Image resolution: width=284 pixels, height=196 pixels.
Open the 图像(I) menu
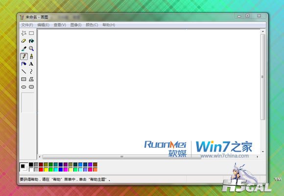click(x=76, y=25)
